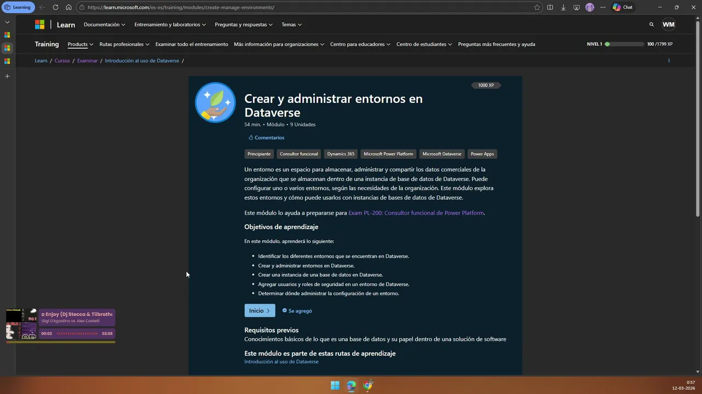Screen dimensions: 702x394
Task: Start a screenshot with the scissors capture icon
Action: pyautogui.click(x=576, y=7)
